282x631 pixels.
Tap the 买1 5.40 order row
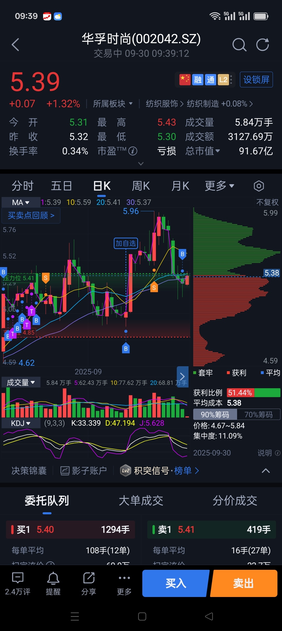coord(70,529)
